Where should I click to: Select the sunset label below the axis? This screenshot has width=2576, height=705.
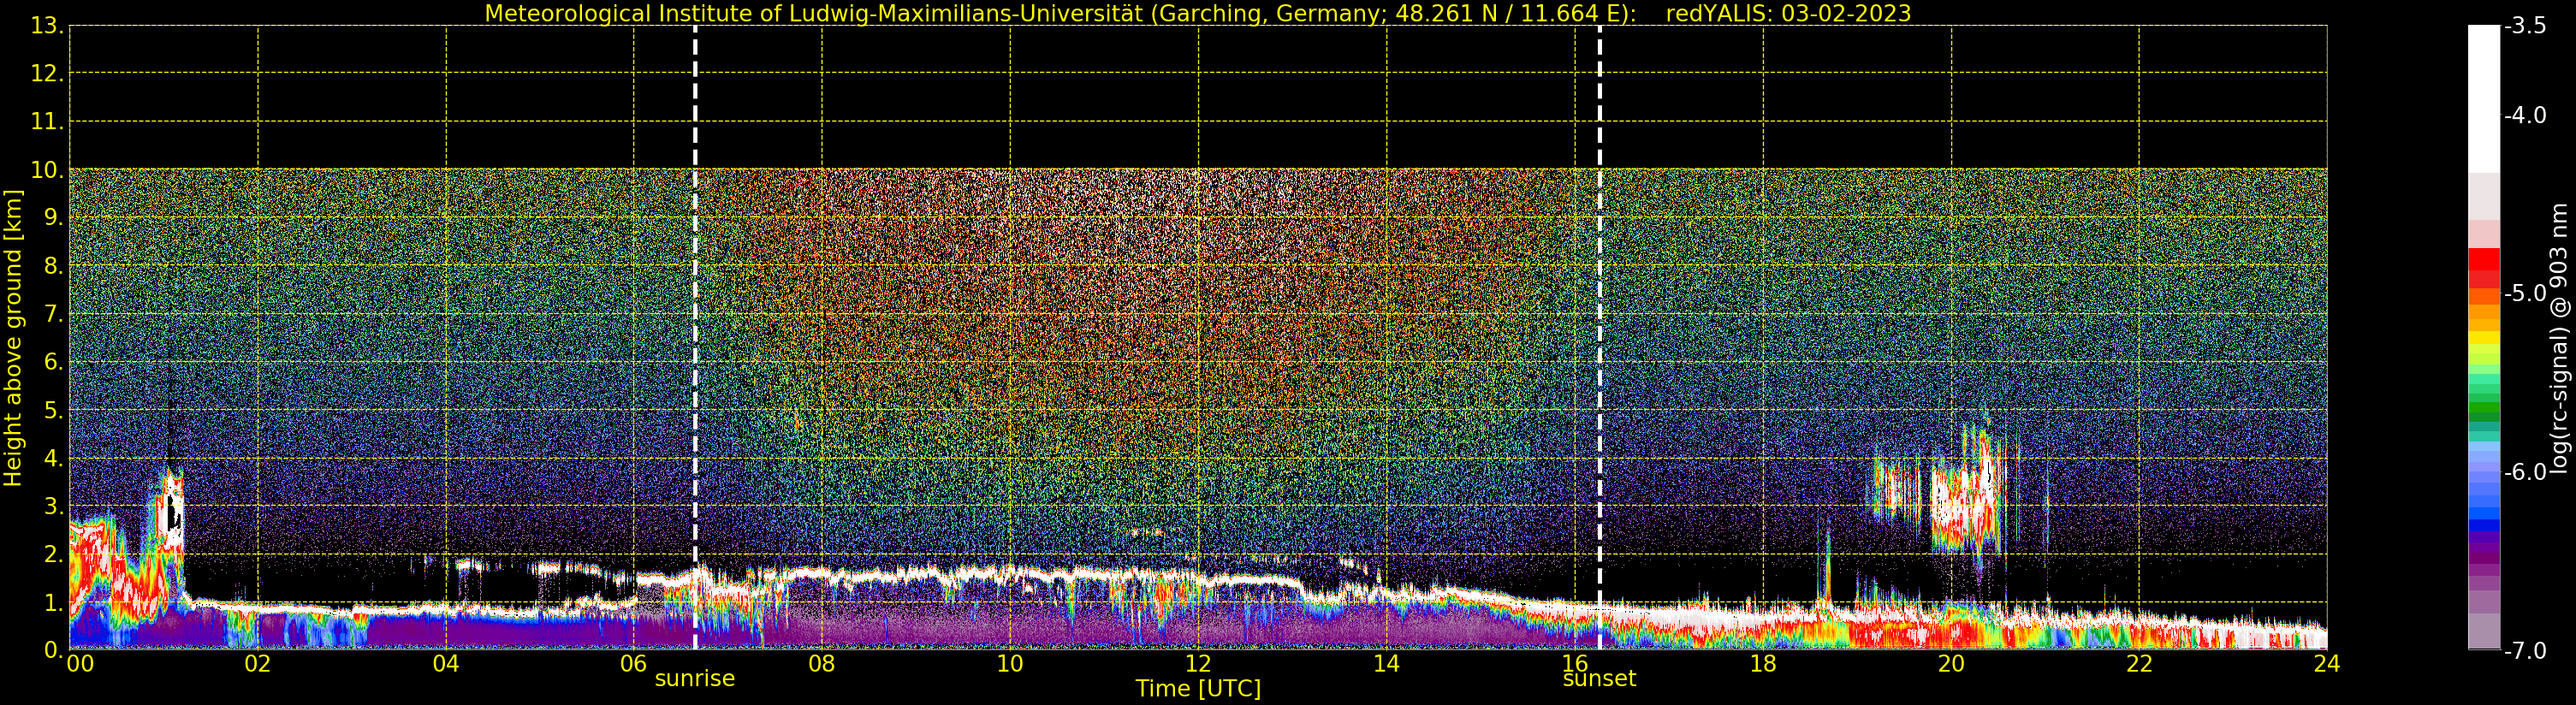(x=1599, y=679)
